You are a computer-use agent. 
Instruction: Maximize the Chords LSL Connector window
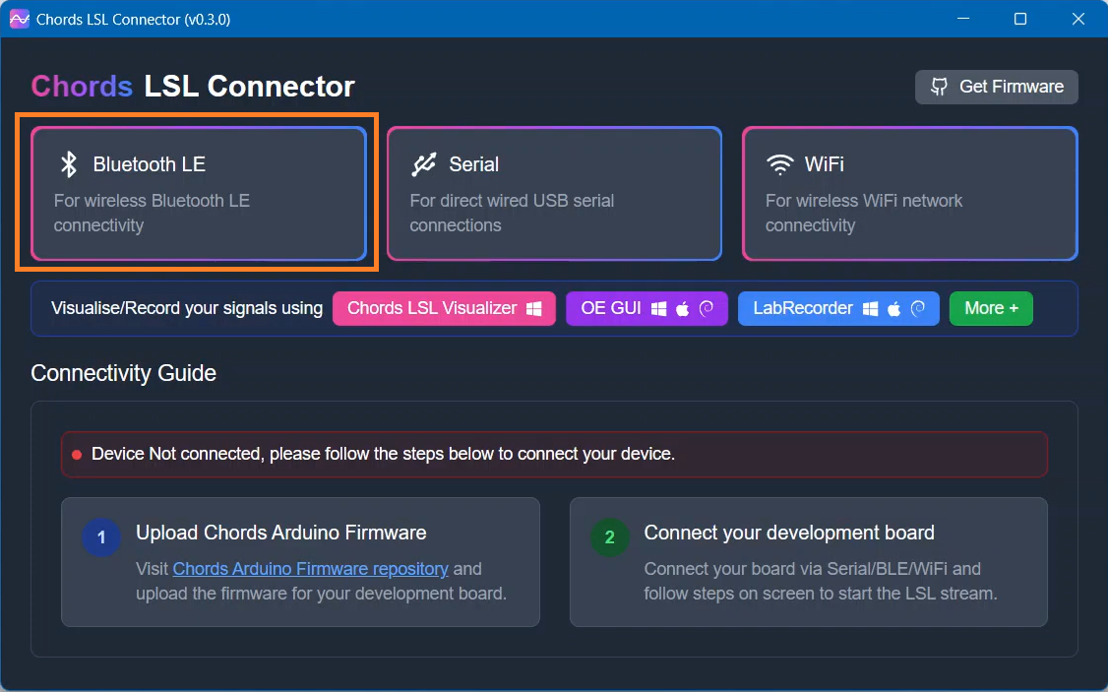(1020, 19)
